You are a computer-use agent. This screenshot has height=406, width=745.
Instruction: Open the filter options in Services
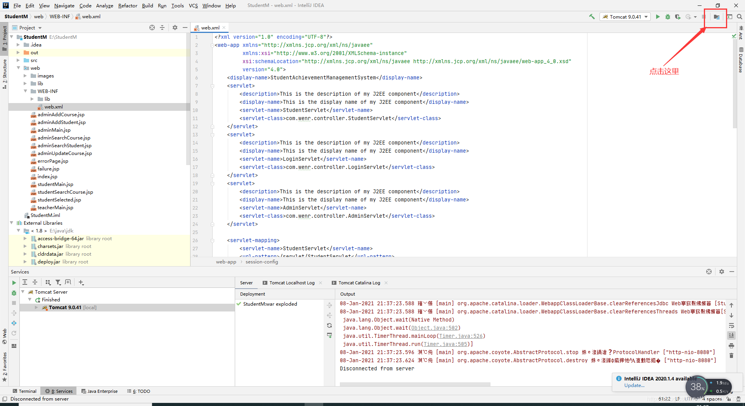point(58,282)
